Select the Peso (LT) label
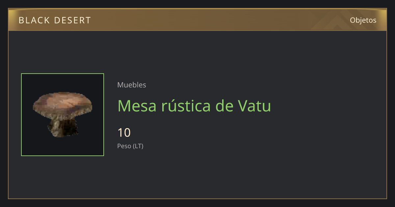The height and width of the screenshot is (207, 395). click(x=130, y=146)
